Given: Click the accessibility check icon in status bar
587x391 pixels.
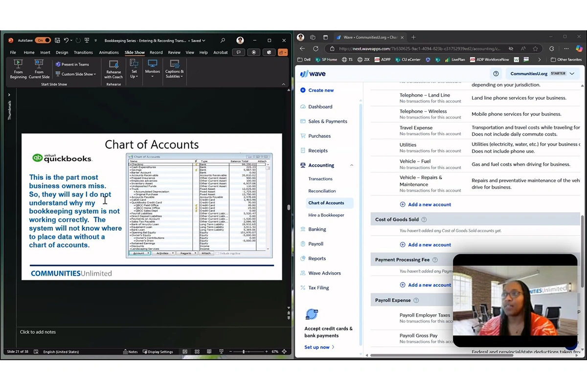Looking at the screenshot, I should point(37,352).
